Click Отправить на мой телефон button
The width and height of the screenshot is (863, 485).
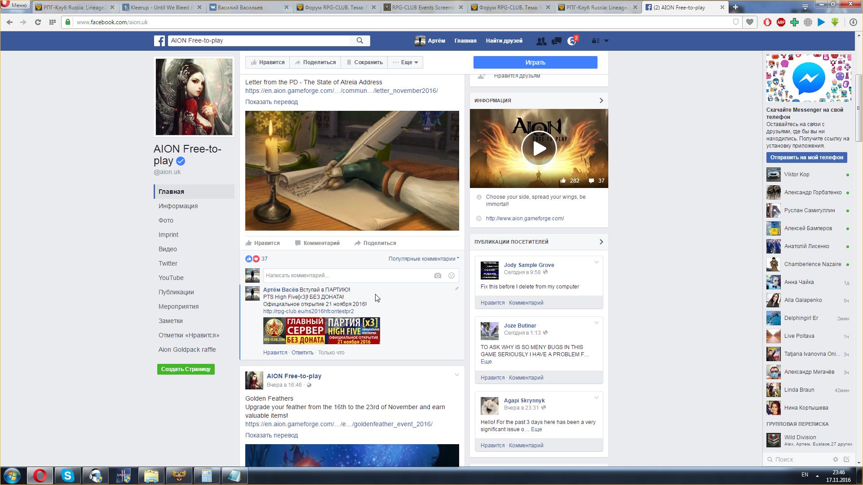point(806,157)
